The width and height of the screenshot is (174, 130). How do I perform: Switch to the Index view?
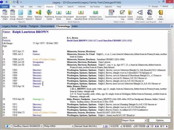(75, 26)
